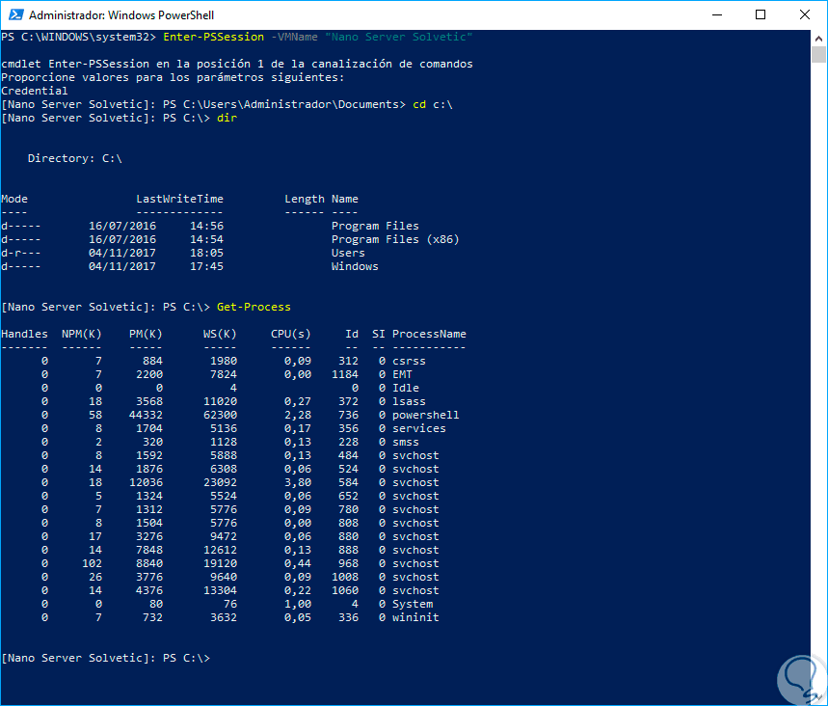This screenshot has width=828, height=706.
Task: Click the word Credential
Action: pos(35,91)
